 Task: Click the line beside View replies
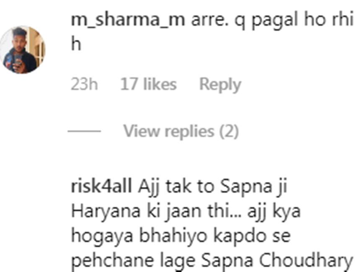coord(84,131)
